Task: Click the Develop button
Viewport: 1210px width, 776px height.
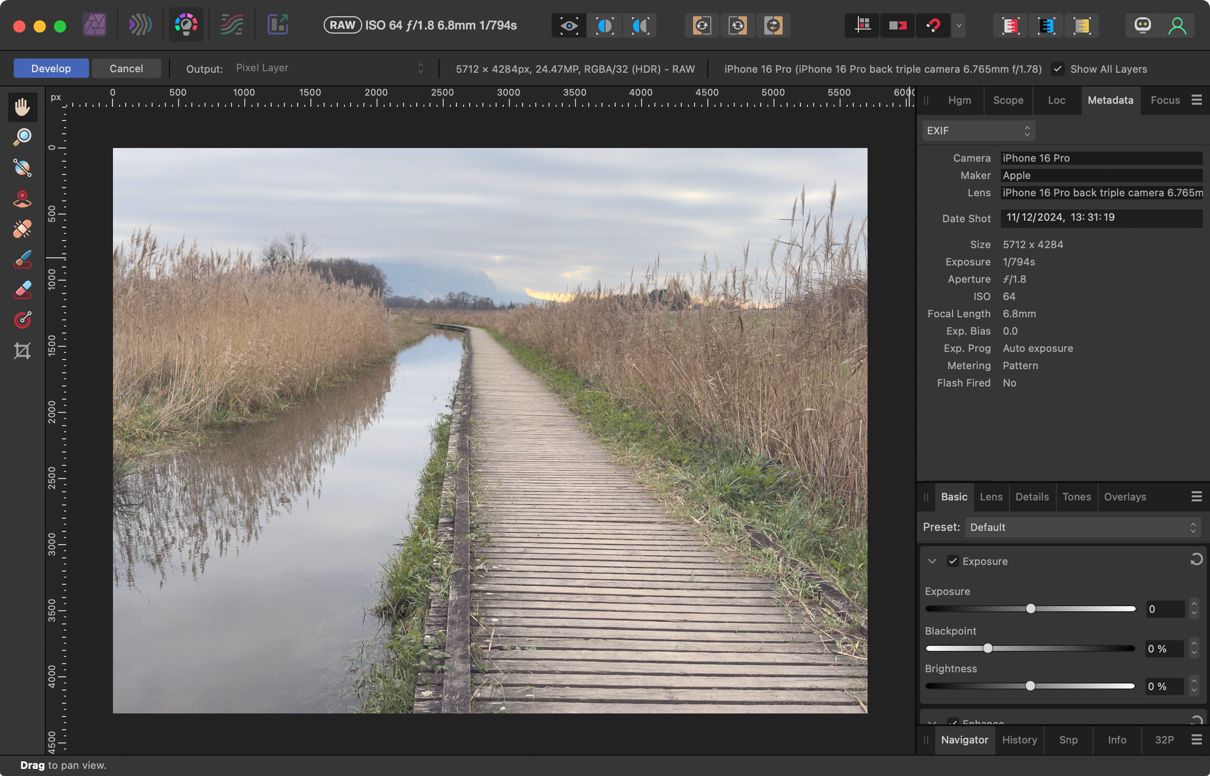Action: pyautogui.click(x=51, y=68)
